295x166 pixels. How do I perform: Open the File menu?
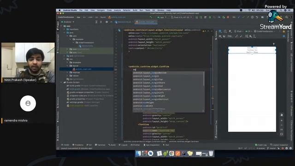[81, 10]
